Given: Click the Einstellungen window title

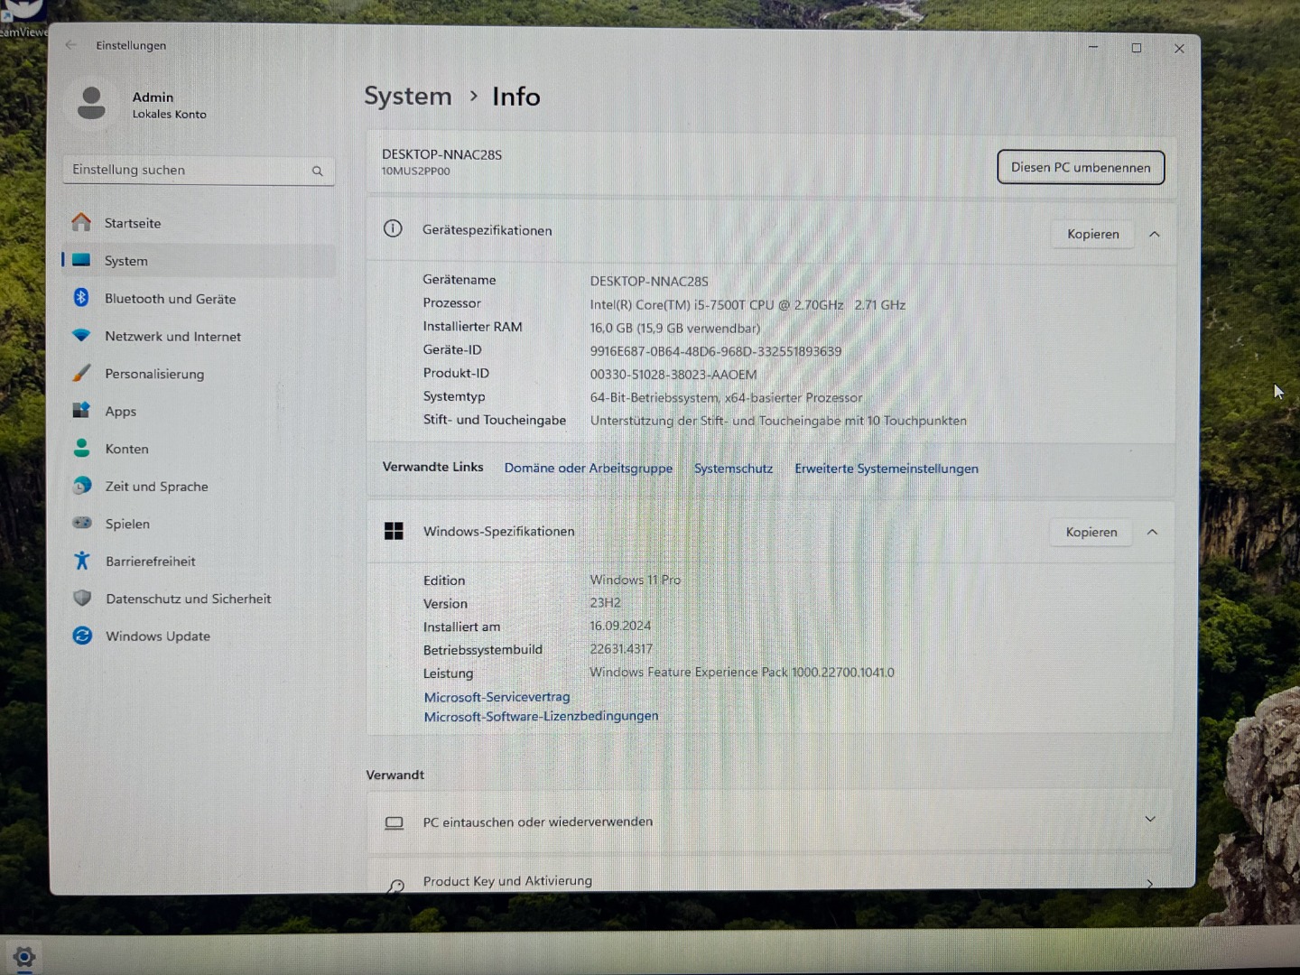Looking at the screenshot, I should click(x=131, y=45).
